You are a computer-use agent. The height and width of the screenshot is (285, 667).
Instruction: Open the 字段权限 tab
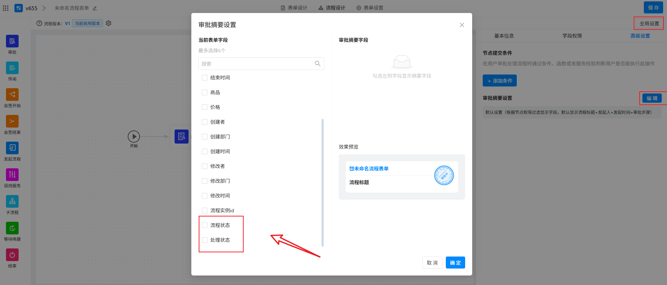click(x=572, y=36)
